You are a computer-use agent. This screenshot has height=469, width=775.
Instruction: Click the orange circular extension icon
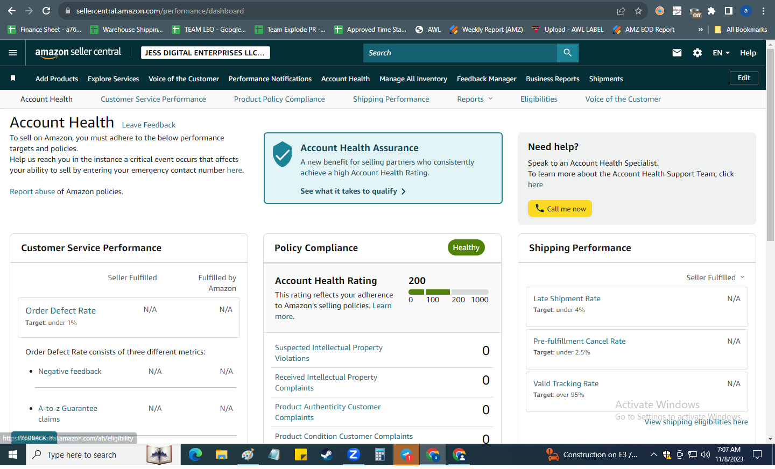tap(660, 11)
